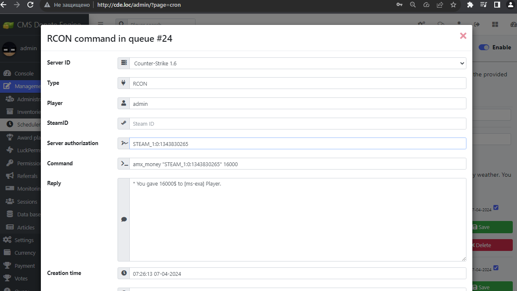This screenshot has height=291, width=517.
Task: Open the browser media controls icon
Action: pyautogui.click(x=483, y=5)
